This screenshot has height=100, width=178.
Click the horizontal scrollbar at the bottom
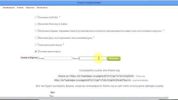click(x=84, y=98)
